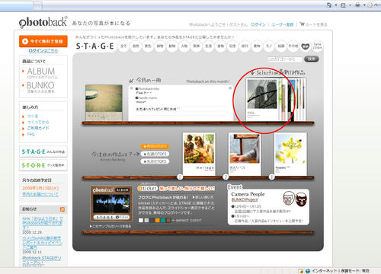This screenshot has height=274, width=381.
Task: Click the dark filled gorilla face icon
Action: 301,199
